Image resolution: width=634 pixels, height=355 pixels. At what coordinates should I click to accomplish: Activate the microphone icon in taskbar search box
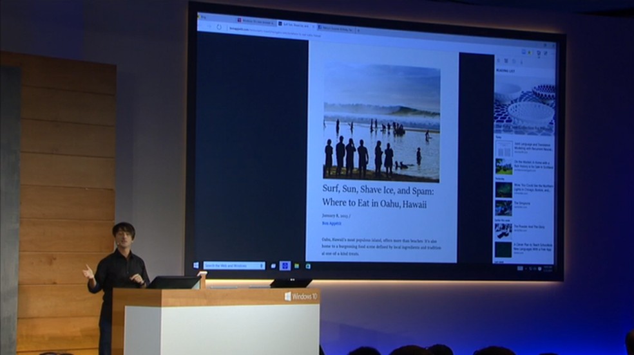262,266
